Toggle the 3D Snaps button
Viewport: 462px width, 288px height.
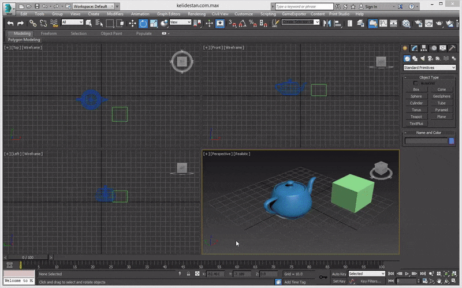click(232, 23)
